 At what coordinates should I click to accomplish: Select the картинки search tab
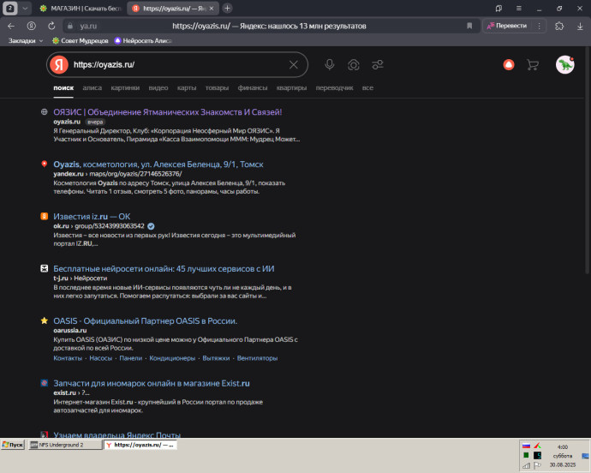tap(125, 88)
